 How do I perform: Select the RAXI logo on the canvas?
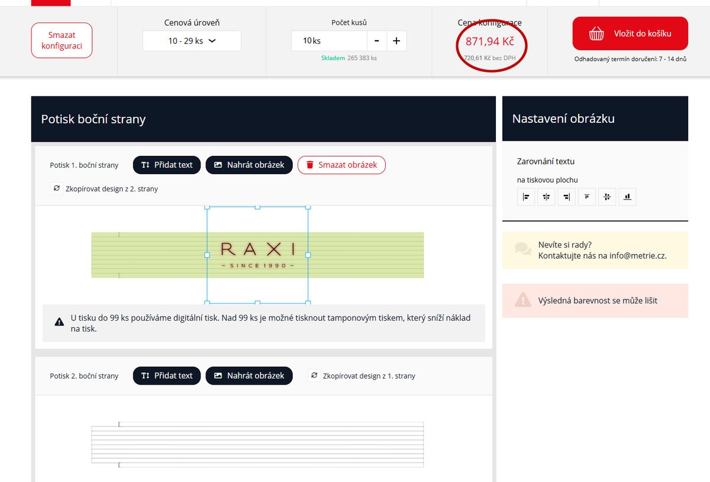pyautogui.click(x=257, y=255)
